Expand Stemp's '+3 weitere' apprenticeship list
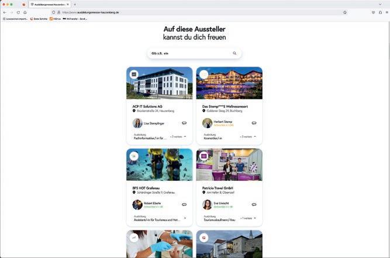 [x=248, y=136]
